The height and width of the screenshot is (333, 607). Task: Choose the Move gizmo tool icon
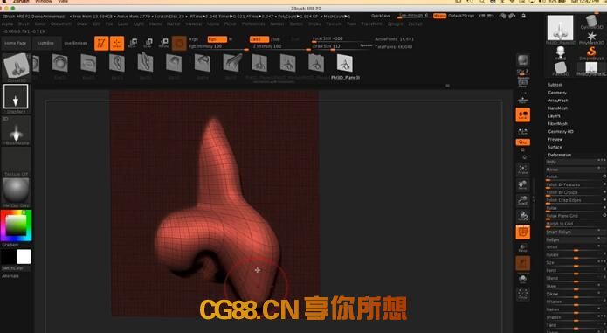[133, 43]
